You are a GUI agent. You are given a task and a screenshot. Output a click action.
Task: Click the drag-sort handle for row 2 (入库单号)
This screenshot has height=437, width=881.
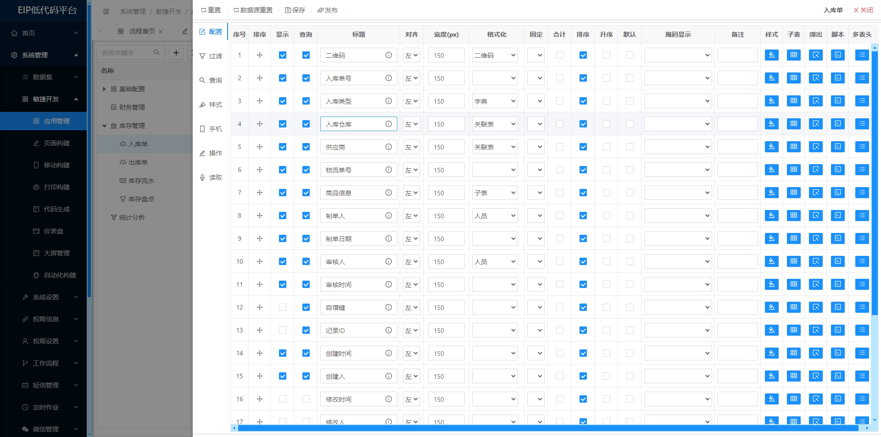click(260, 78)
